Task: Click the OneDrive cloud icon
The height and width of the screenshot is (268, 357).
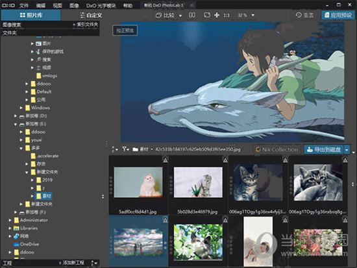Action: click(x=16, y=244)
